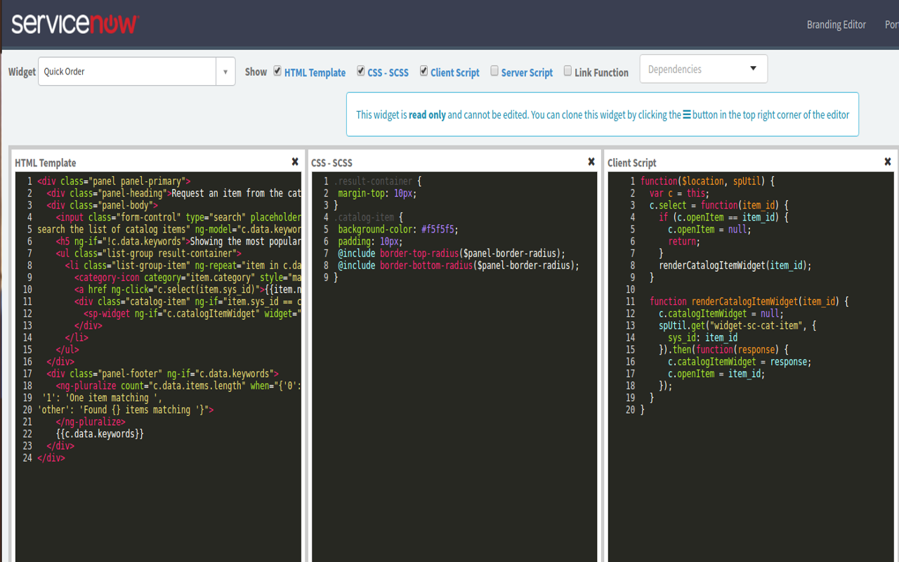899x562 pixels.
Task: Click the HTML Template label link
Action: coord(315,72)
